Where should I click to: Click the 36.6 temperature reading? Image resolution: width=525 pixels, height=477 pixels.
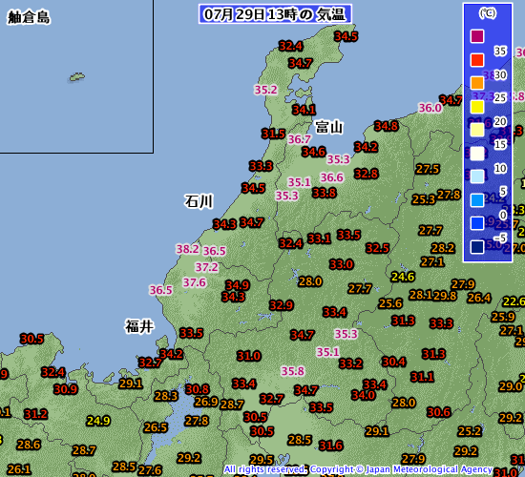tap(332, 177)
